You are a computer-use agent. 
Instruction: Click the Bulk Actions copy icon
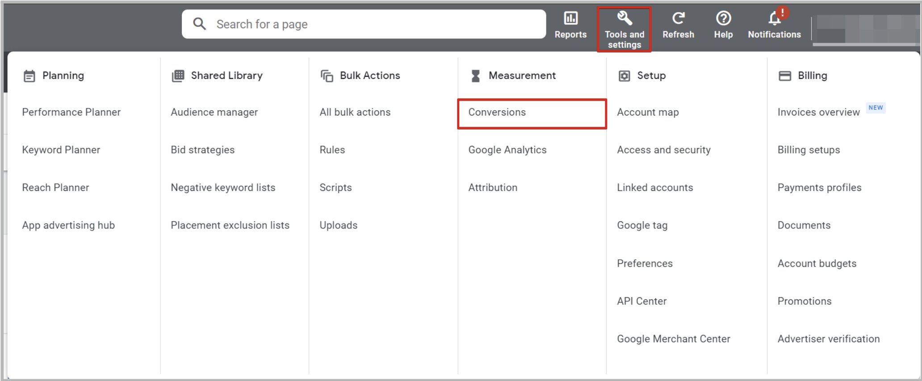point(327,76)
